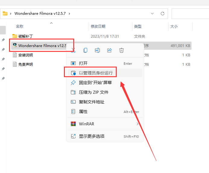Expand chevron after Wondershare Filmora v12.5.7 breadcrumb
Viewport: 209px width, 173px height.
click(69, 14)
